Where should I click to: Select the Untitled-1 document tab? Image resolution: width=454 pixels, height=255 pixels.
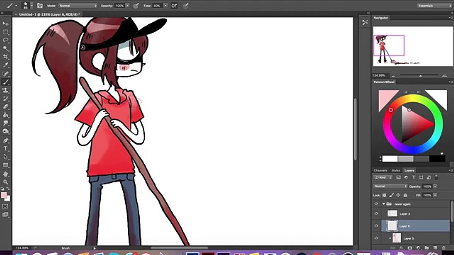[x=47, y=14]
